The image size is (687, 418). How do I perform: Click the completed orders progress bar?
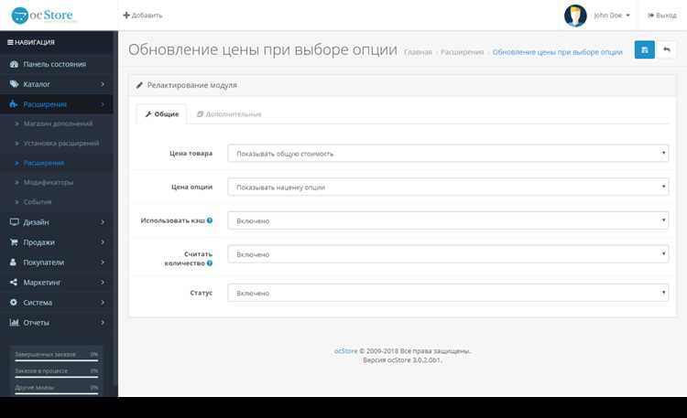click(57, 360)
